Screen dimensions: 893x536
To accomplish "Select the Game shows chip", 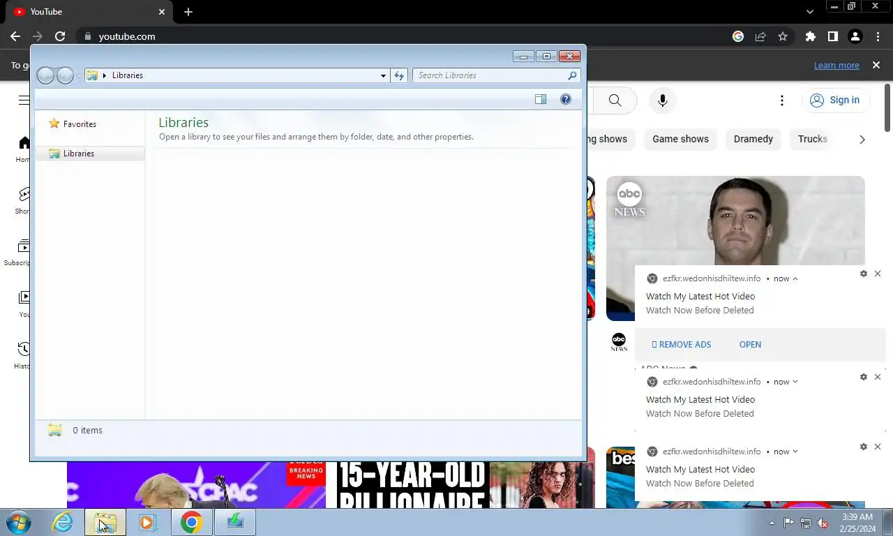I will pyautogui.click(x=680, y=139).
